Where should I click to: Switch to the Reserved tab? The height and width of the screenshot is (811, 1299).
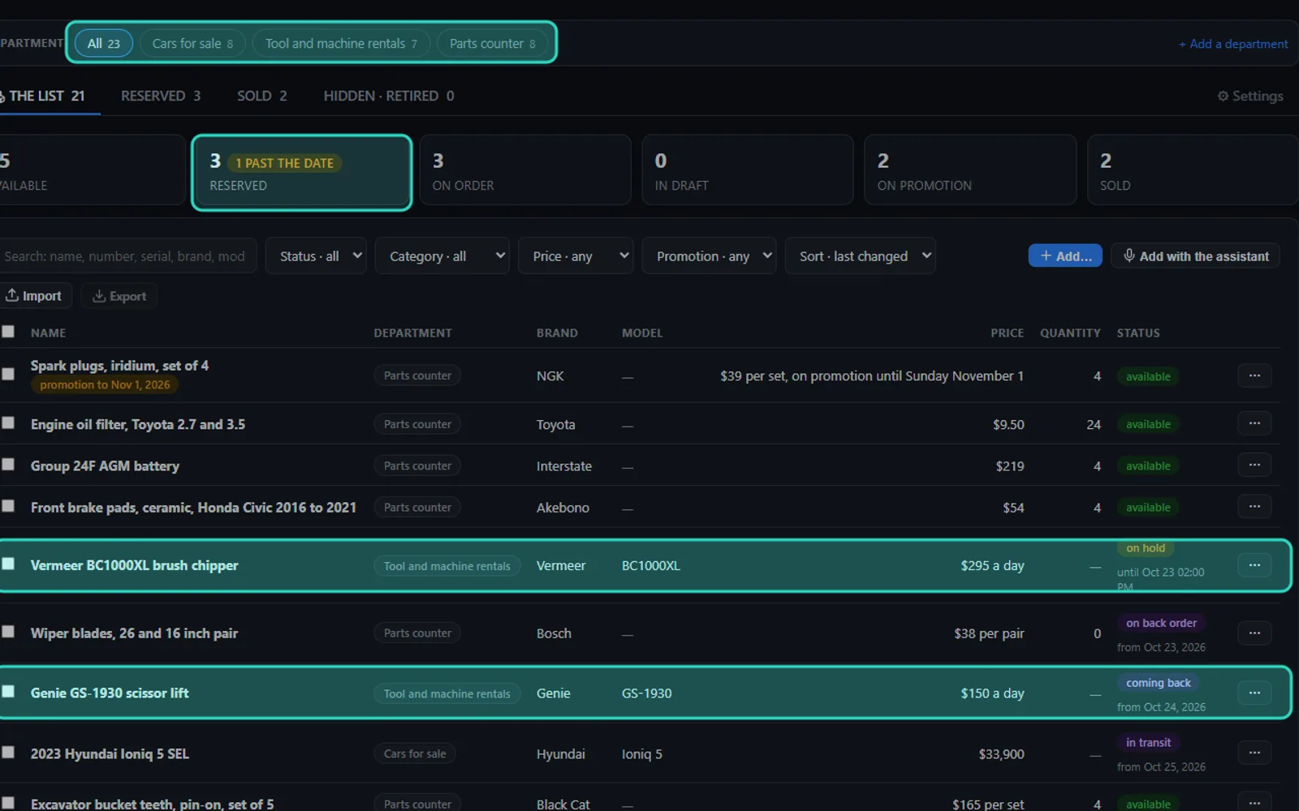click(161, 96)
